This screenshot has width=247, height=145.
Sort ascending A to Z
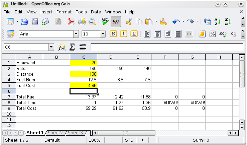pyautogui.click(x=217, y=22)
